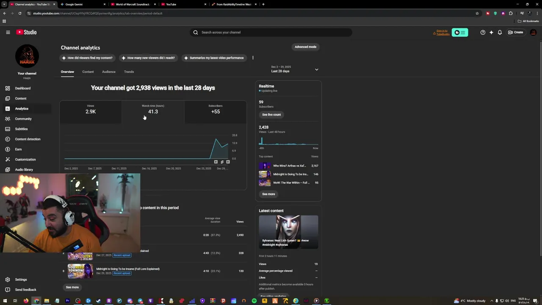Open the Sylvanas latest content thumbnail
542x305 pixels.
288,232
